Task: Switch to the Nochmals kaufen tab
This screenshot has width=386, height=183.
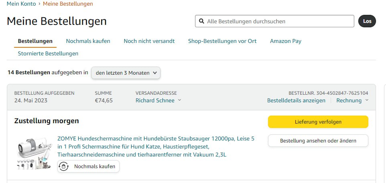Action: (88, 41)
